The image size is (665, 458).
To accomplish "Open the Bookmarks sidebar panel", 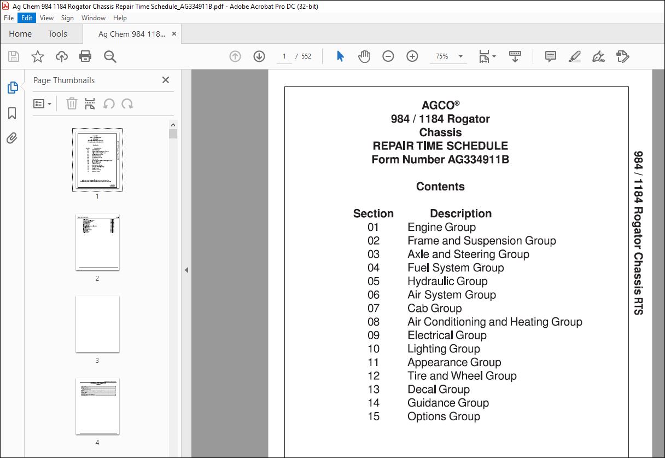I will pos(12,113).
